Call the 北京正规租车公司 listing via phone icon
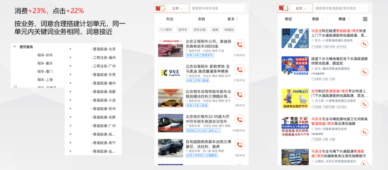Viewport: 388px width, 170px height. (239, 45)
